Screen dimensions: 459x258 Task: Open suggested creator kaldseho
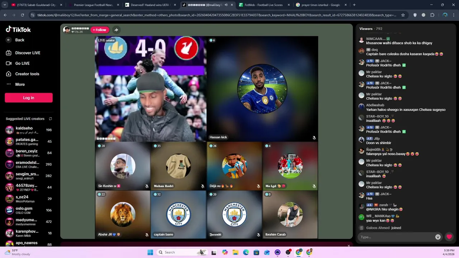tap(29, 130)
